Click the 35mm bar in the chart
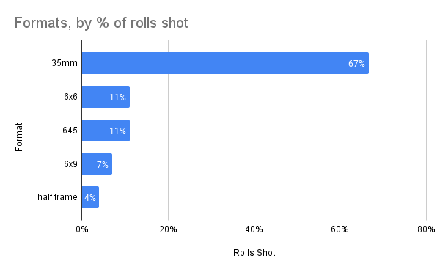 (x=225, y=63)
